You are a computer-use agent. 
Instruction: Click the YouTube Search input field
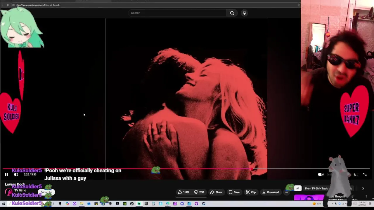tap(177, 13)
